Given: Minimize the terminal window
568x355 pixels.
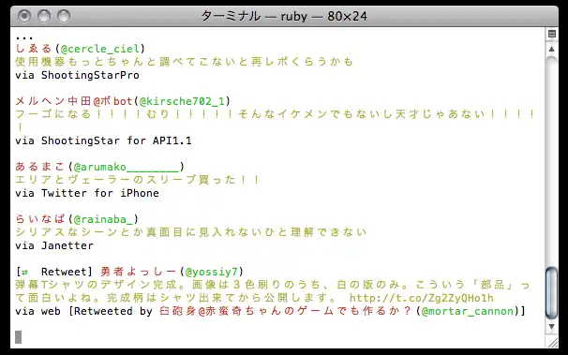Looking at the screenshot, I should tap(44, 16).
